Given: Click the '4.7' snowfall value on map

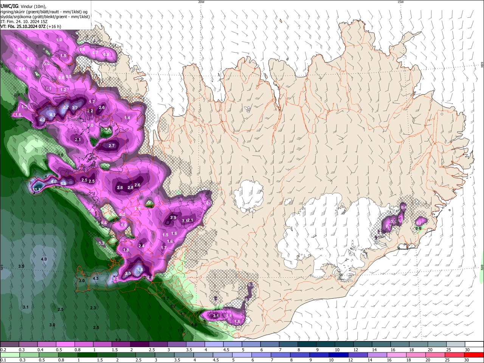Looking at the screenshot, I should (66, 107).
